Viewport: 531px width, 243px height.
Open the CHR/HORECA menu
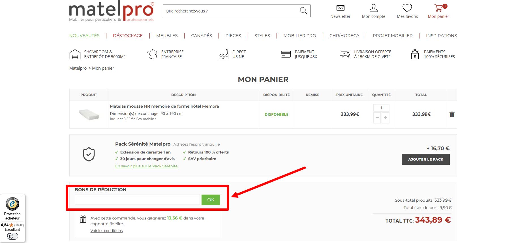pyautogui.click(x=344, y=35)
